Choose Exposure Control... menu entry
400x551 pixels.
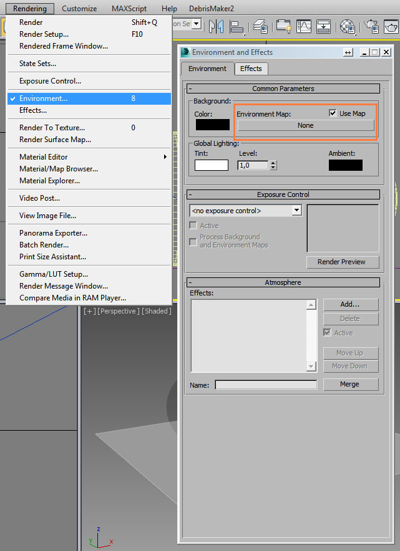pyautogui.click(x=89, y=81)
